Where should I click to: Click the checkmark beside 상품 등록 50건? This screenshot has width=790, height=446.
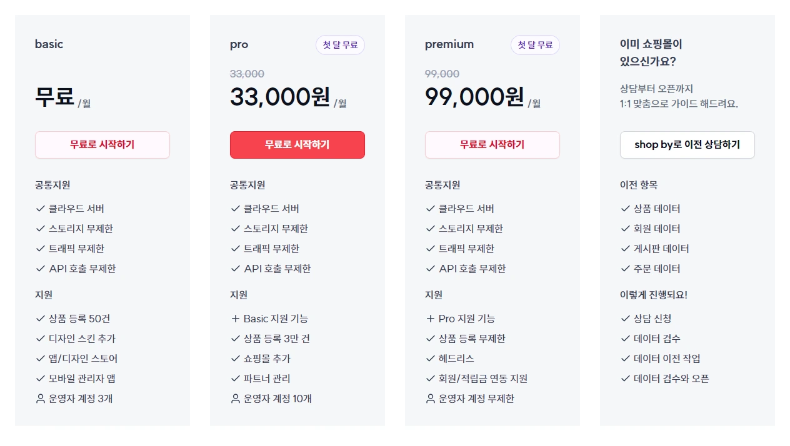pyautogui.click(x=41, y=319)
